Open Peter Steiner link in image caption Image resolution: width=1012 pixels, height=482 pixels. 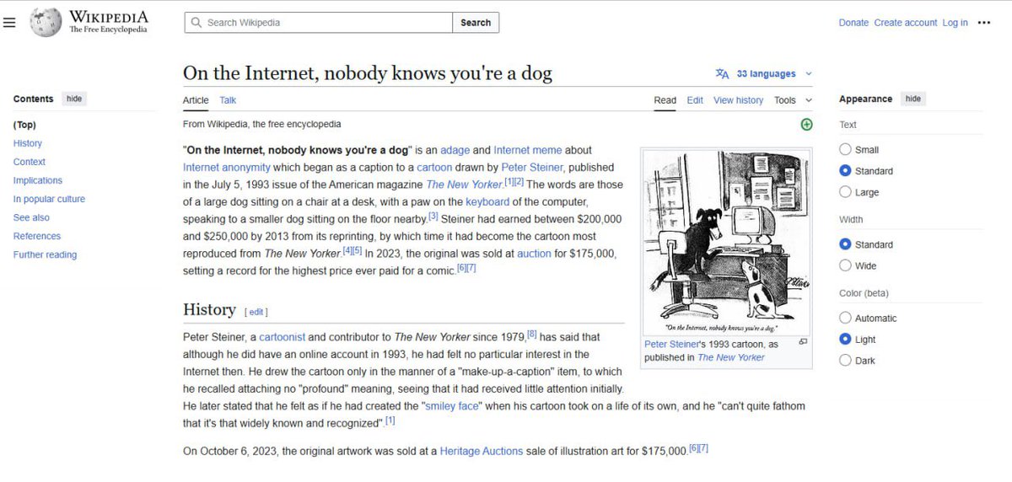pos(673,345)
